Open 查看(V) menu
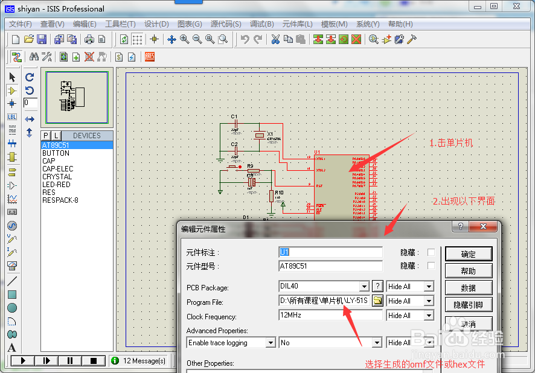535x373 pixels. [52, 24]
